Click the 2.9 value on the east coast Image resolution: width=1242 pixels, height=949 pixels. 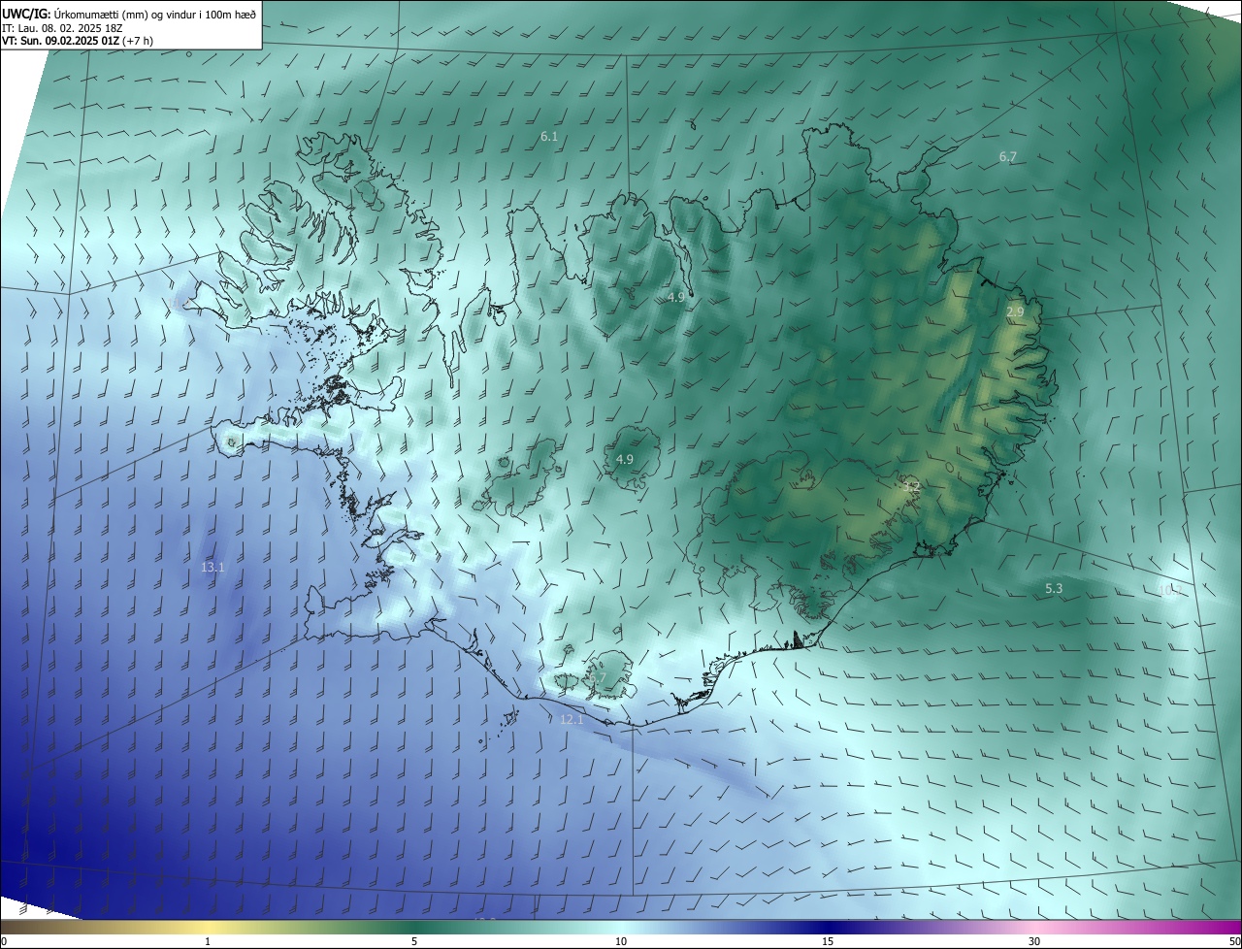[1015, 311]
